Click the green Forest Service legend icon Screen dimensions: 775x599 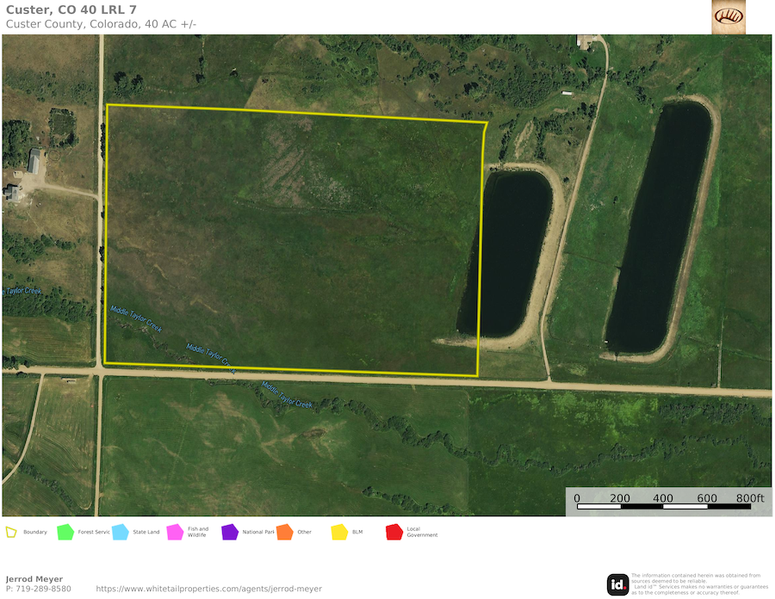tap(65, 532)
